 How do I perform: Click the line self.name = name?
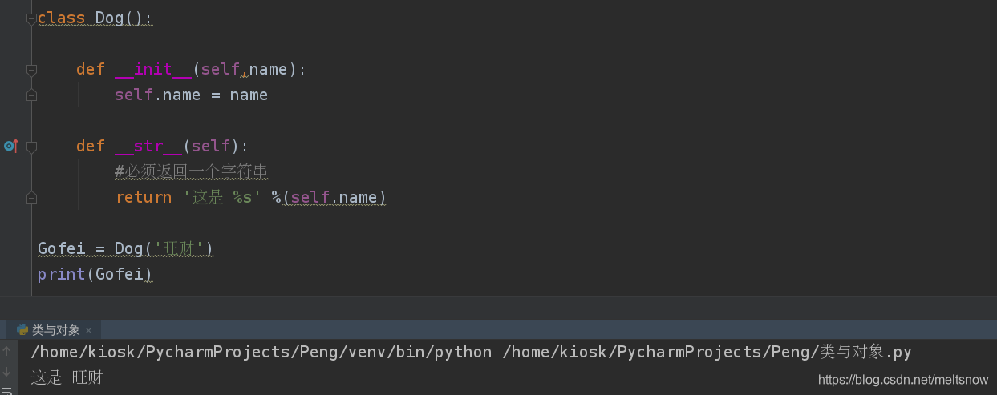pyautogui.click(x=191, y=95)
